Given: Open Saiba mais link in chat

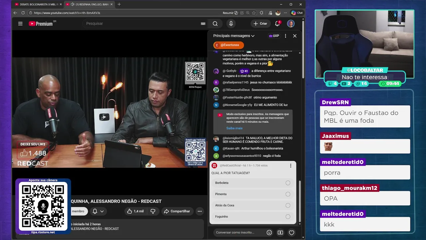Looking at the screenshot, I should click(234, 128).
